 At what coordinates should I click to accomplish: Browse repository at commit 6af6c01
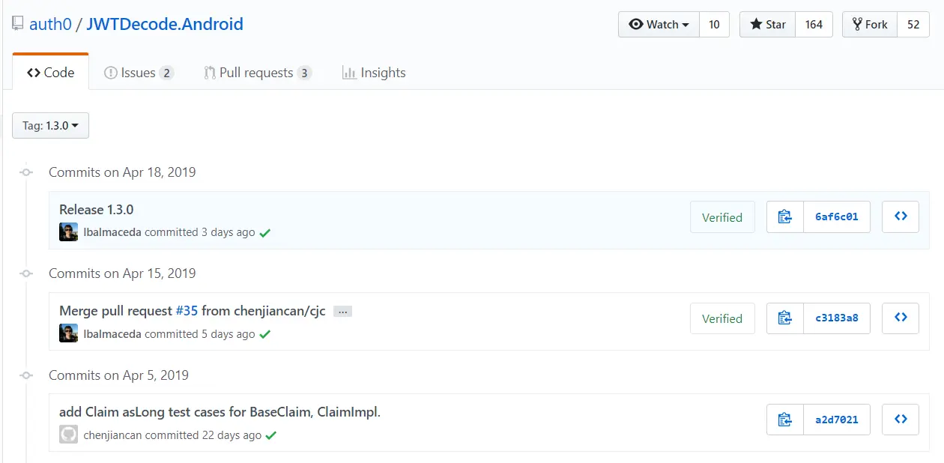pos(901,217)
